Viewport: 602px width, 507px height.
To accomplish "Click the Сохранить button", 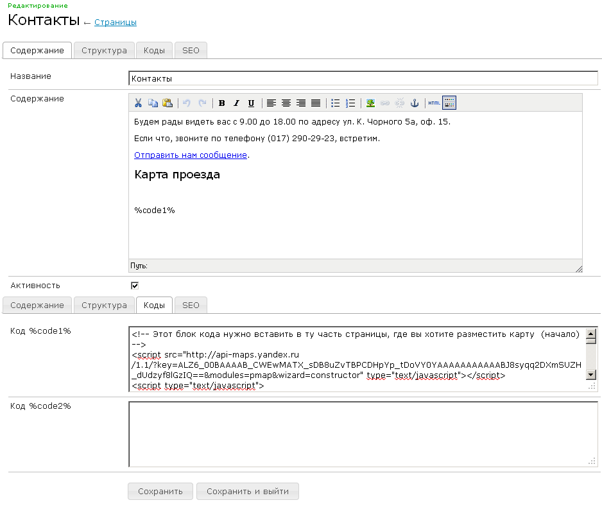I will click(160, 491).
